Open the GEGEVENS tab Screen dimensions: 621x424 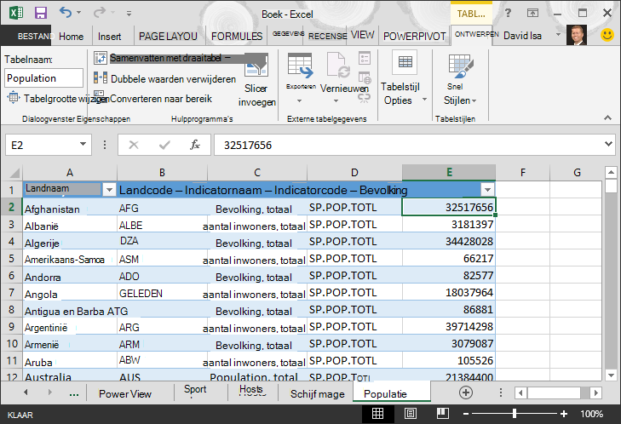pyautogui.click(x=288, y=34)
